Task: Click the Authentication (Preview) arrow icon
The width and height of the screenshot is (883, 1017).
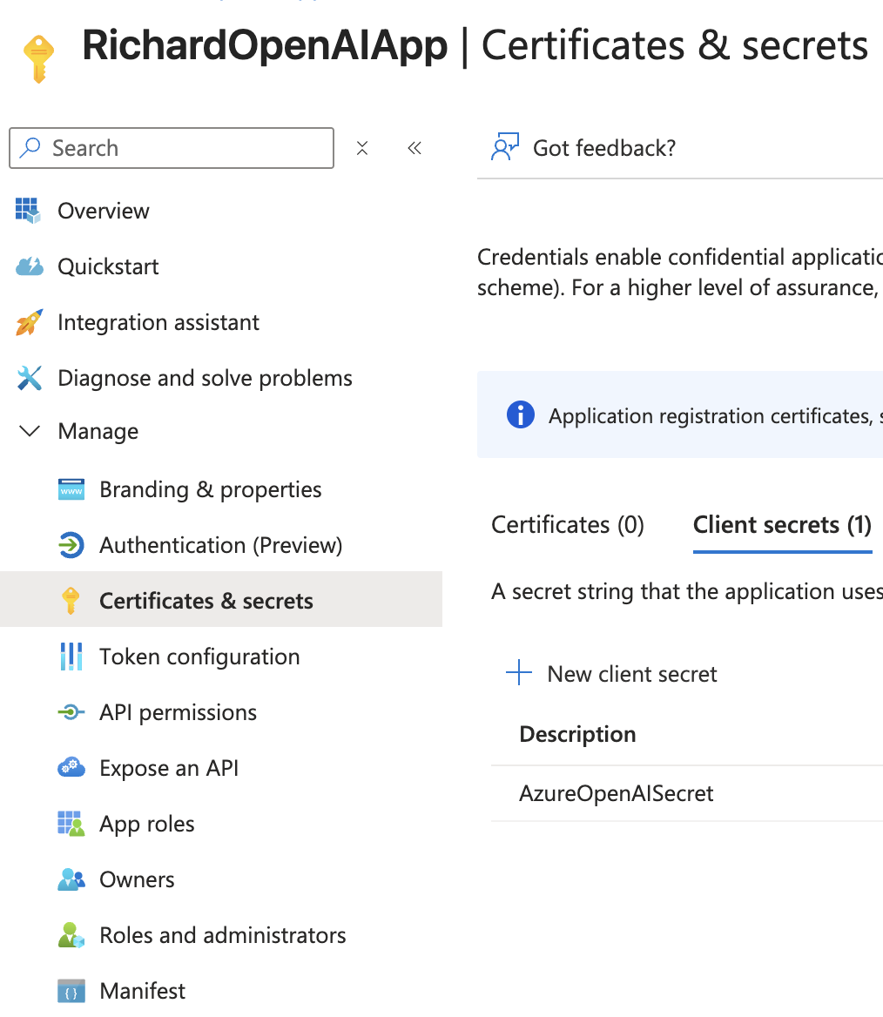Action: [71, 545]
